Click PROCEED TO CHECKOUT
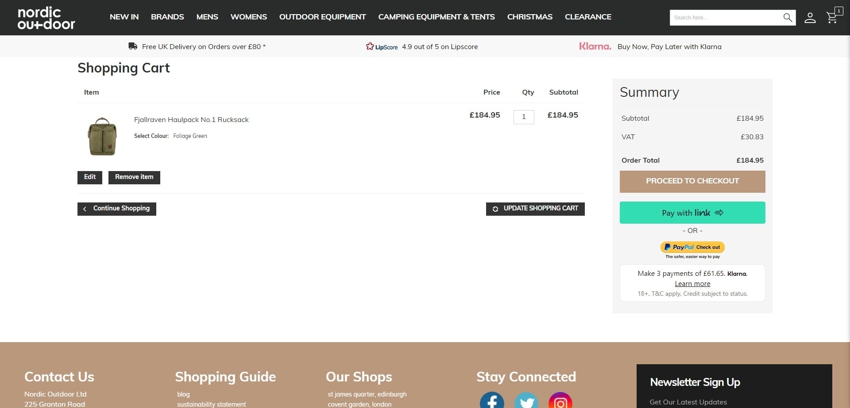 click(692, 181)
